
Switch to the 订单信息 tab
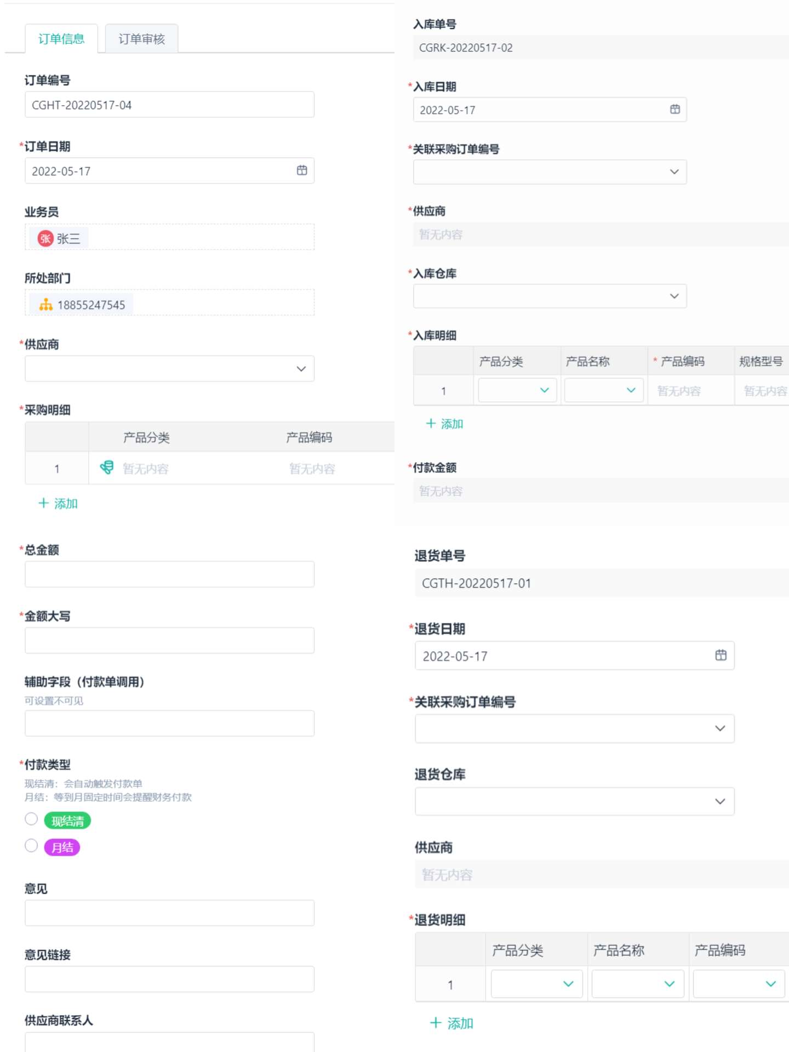[61, 39]
